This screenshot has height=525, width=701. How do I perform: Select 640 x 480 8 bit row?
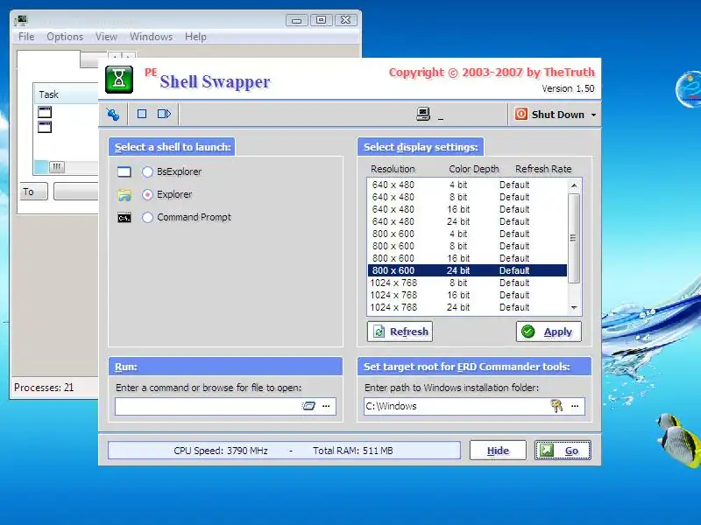pyautogui.click(x=467, y=197)
